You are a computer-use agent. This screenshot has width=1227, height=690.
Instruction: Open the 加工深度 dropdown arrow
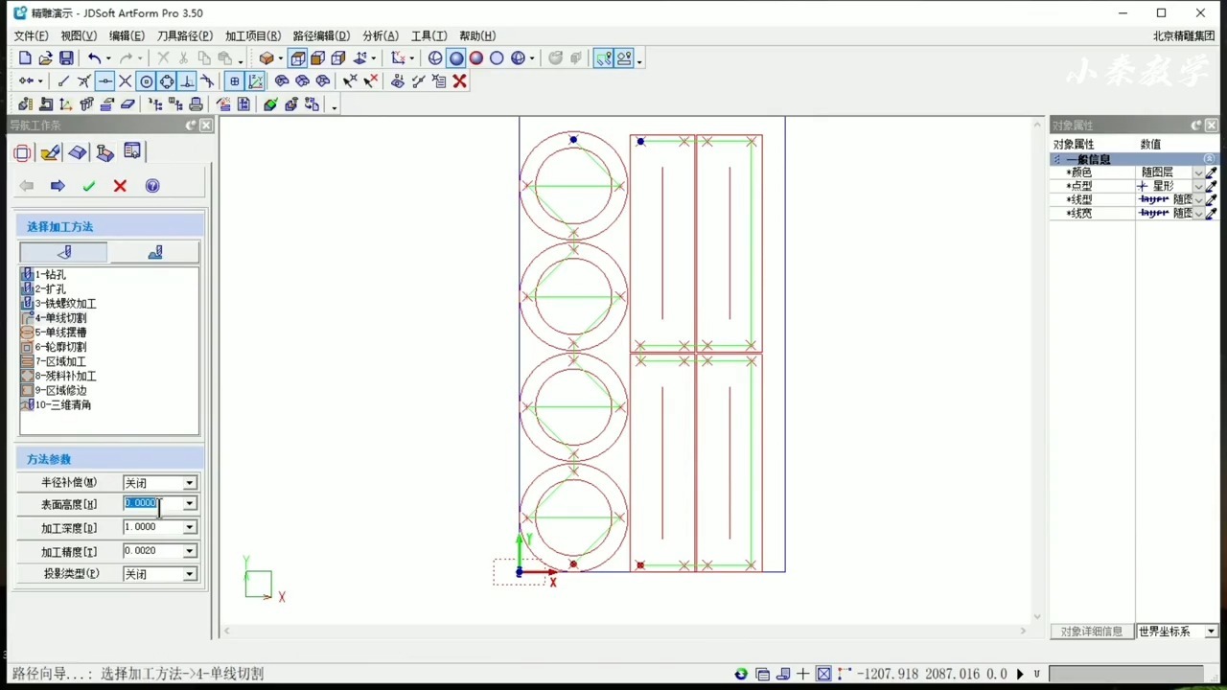point(190,527)
